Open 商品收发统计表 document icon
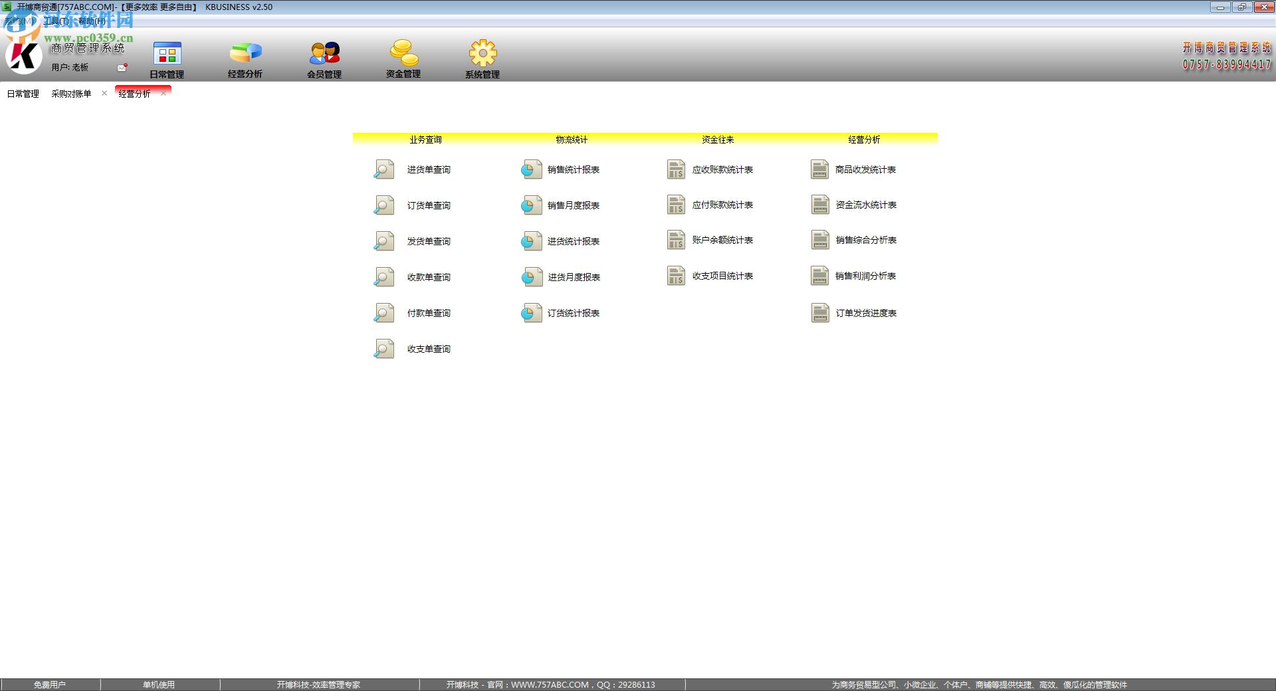1276x691 pixels. [x=820, y=169]
